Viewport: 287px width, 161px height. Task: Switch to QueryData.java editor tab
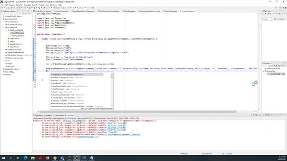170,11
